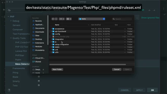
Task: Click Show ignored files link
Action: 150,18
